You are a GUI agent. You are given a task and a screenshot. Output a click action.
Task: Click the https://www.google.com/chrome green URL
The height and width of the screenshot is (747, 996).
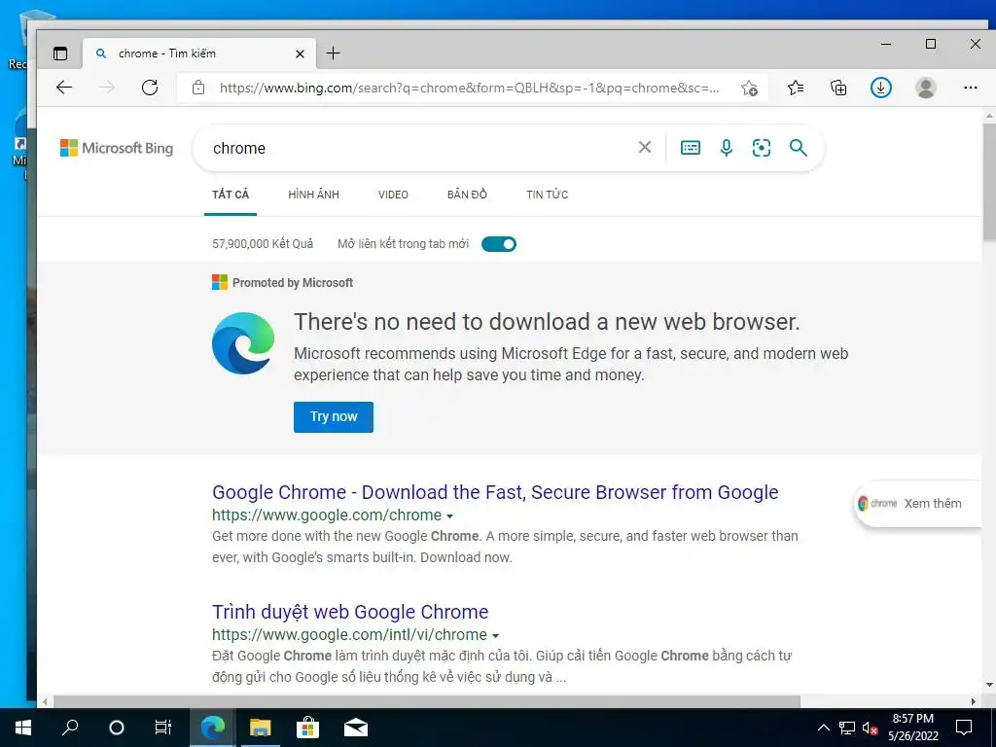click(327, 516)
